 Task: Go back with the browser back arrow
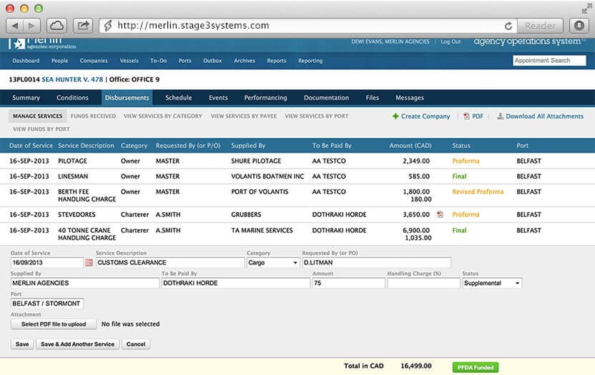[x=16, y=25]
